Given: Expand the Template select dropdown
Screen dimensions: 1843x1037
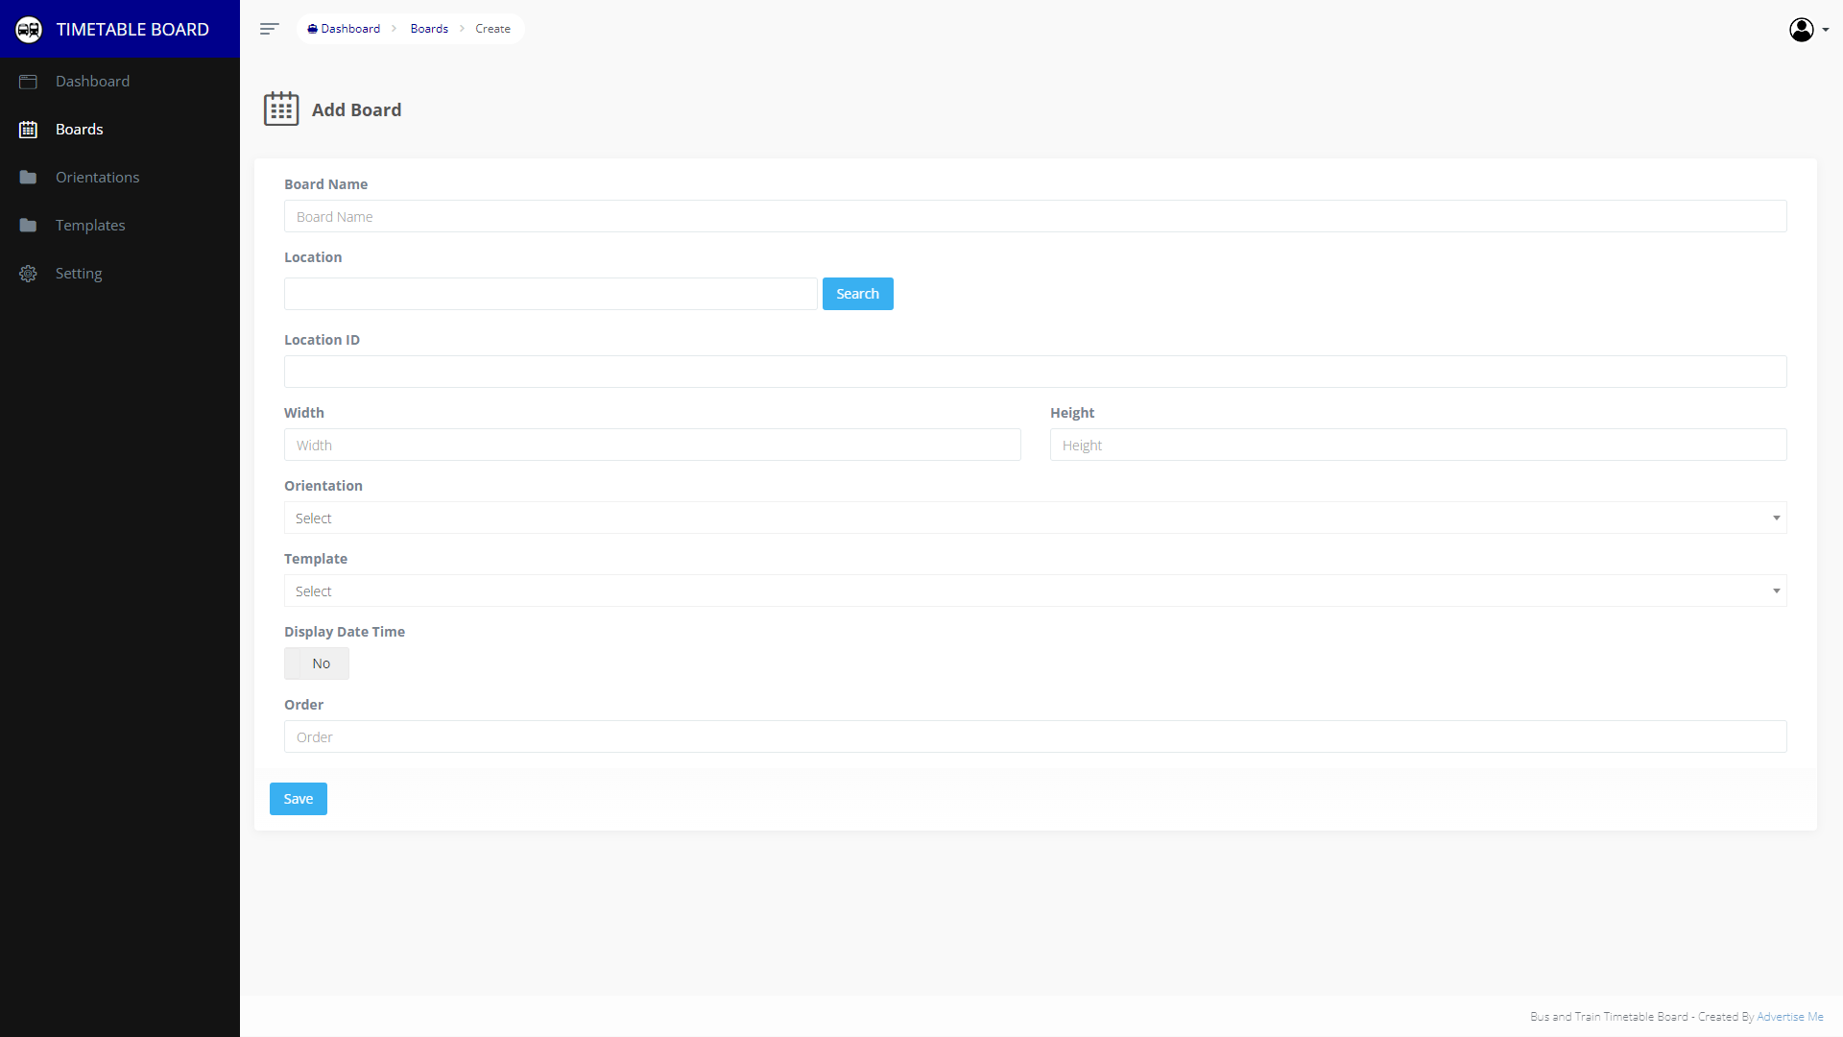Looking at the screenshot, I should [1035, 591].
